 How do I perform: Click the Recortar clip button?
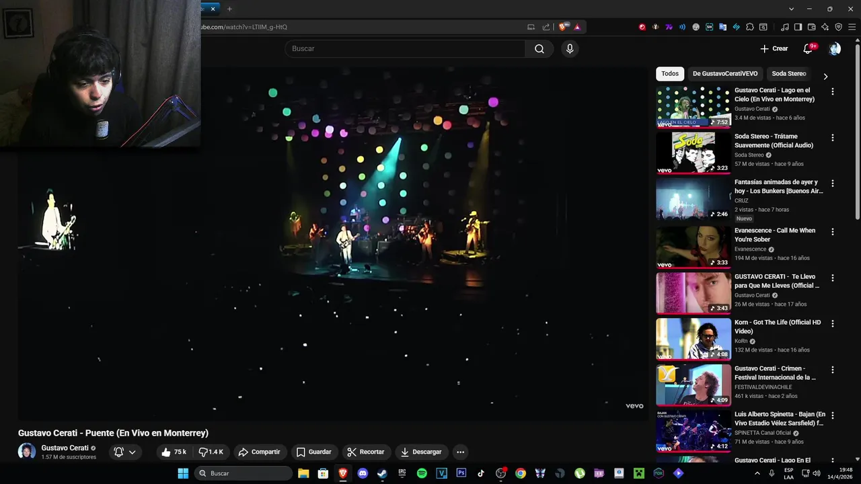pos(366,452)
